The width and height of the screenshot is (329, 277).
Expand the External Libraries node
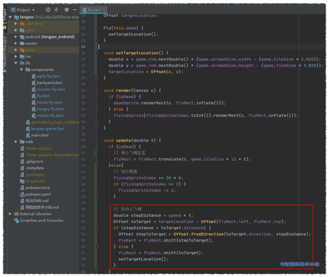pyautogui.click(x=11, y=214)
